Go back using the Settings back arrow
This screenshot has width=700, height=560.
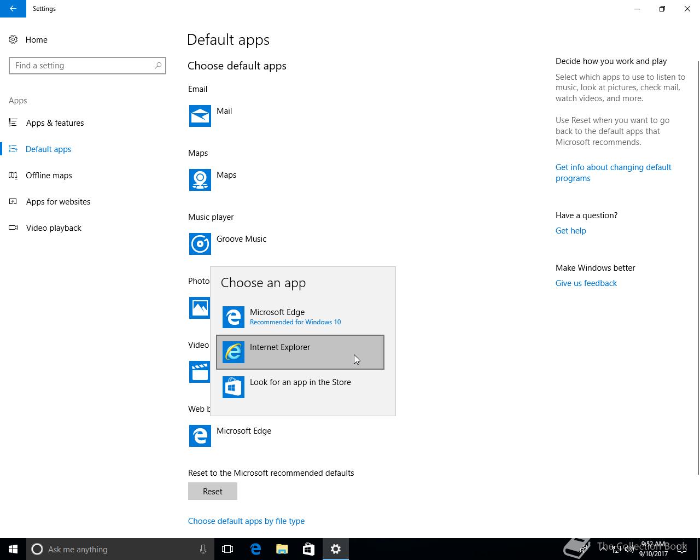coord(13,9)
